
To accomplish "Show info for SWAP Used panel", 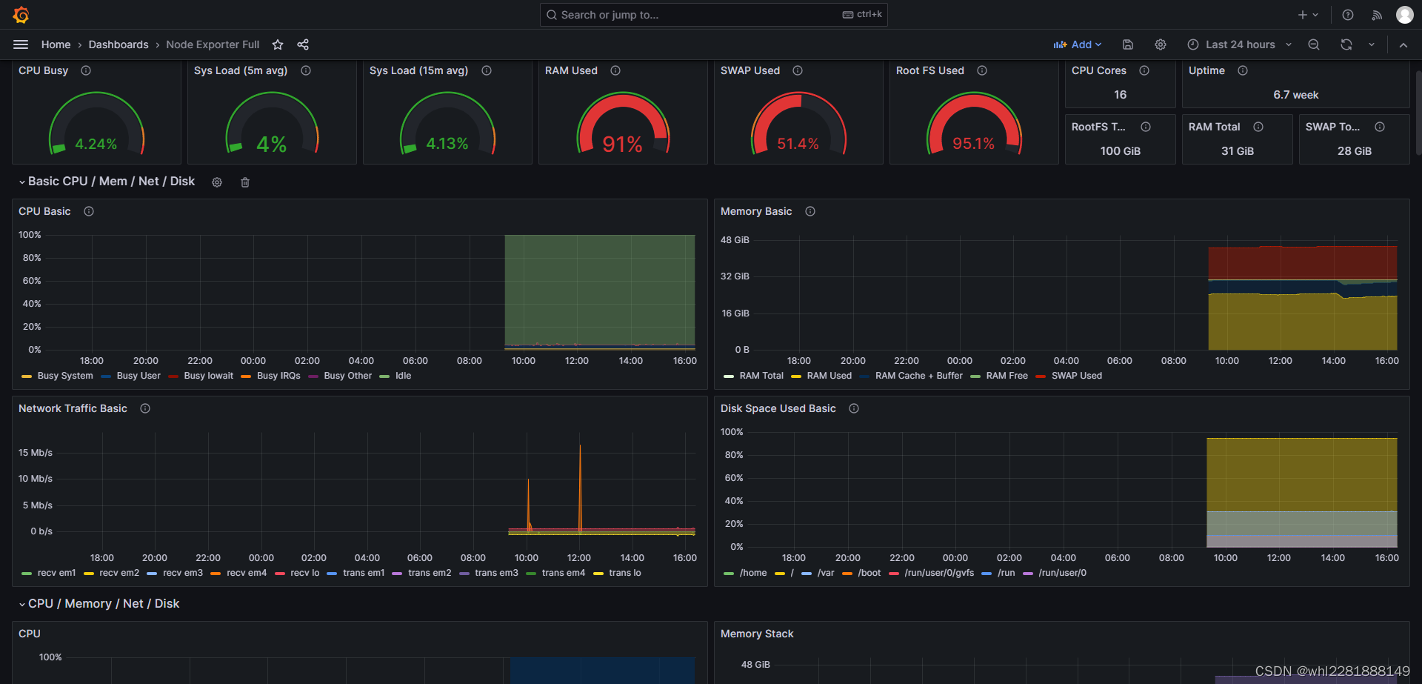I will tap(798, 70).
